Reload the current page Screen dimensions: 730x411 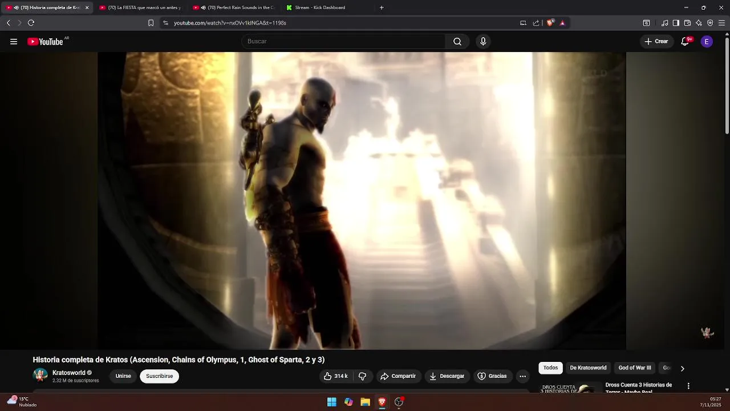(31, 23)
